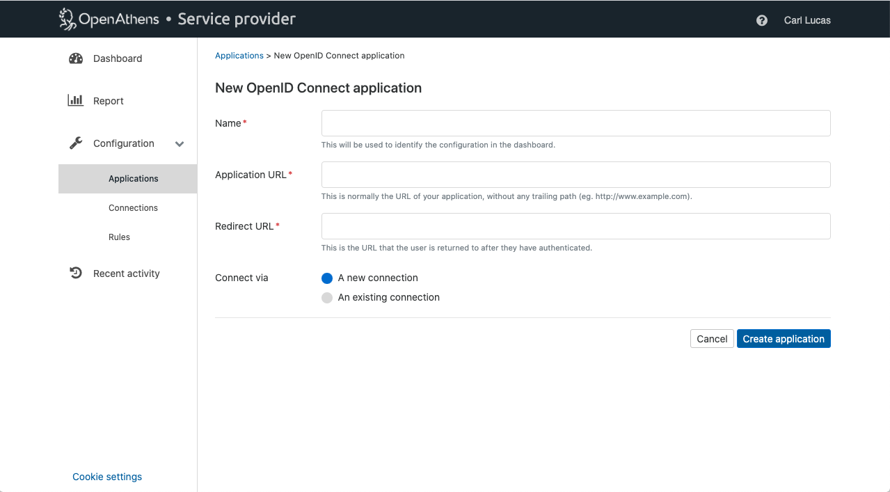Image resolution: width=890 pixels, height=492 pixels.
Task: Click into the Redirect URL field
Action: [x=575, y=226]
